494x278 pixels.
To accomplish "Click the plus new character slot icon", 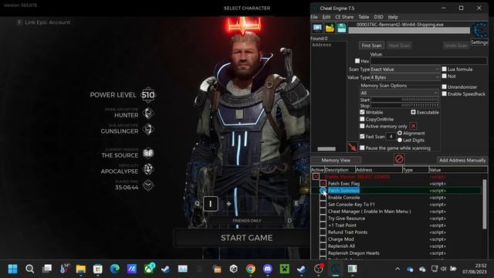I will (x=228, y=204).
